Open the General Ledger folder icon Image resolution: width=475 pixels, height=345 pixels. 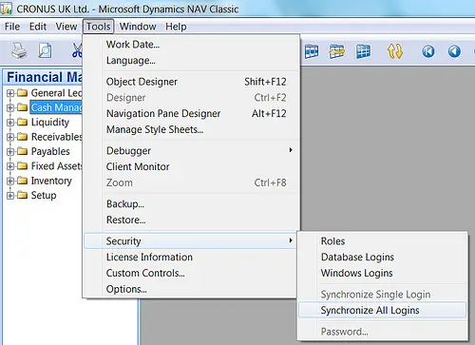tap(22, 93)
